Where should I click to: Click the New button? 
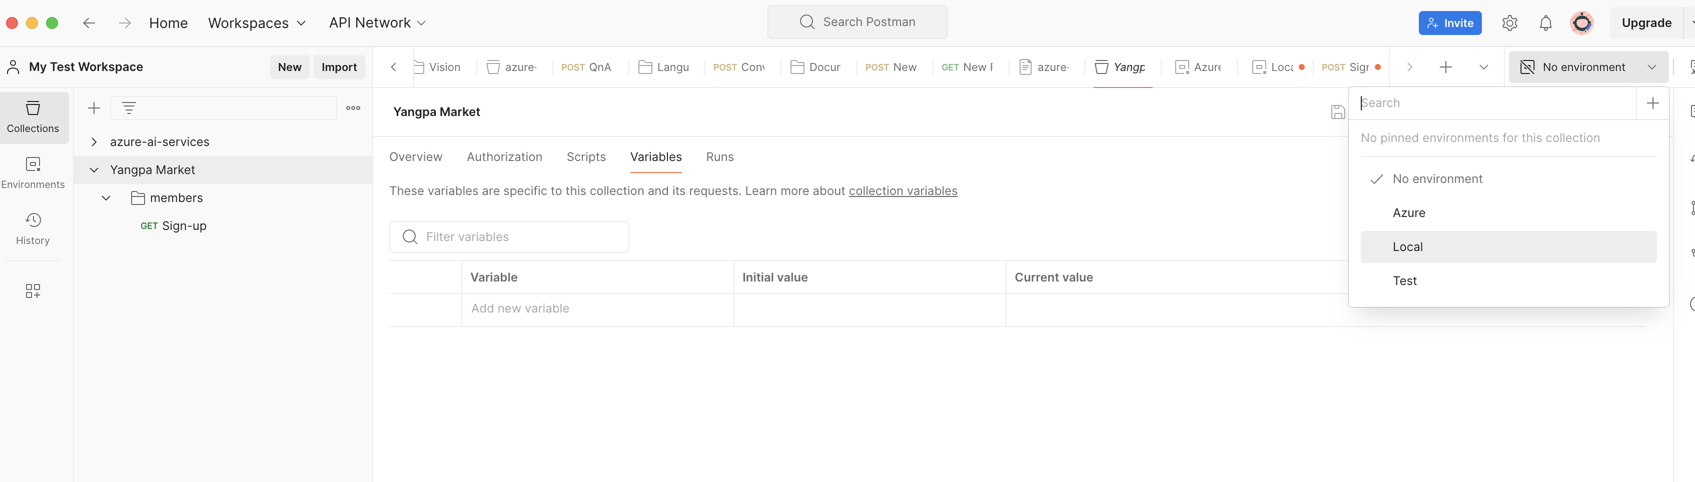pyautogui.click(x=290, y=67)
